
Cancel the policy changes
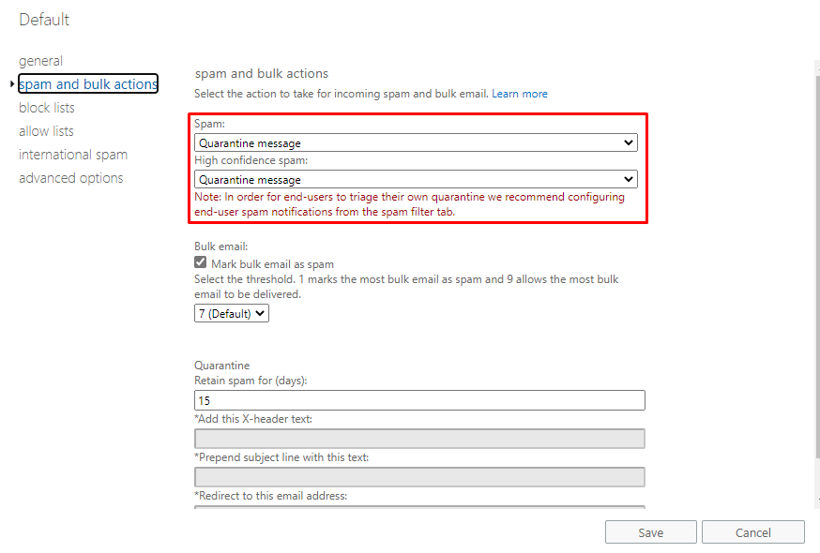coord(753,532)
